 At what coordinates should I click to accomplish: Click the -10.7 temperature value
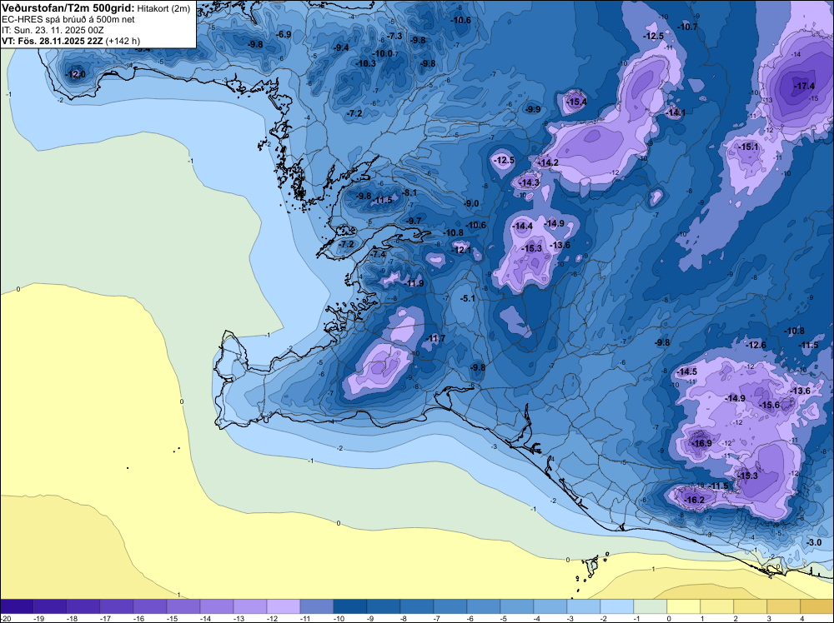(x=688, y=27)
